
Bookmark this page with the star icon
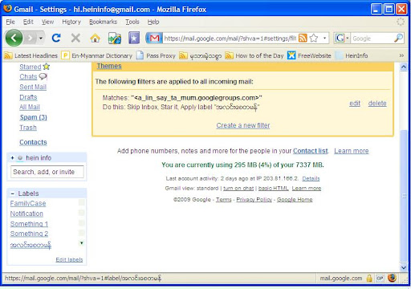coord(314,39)
